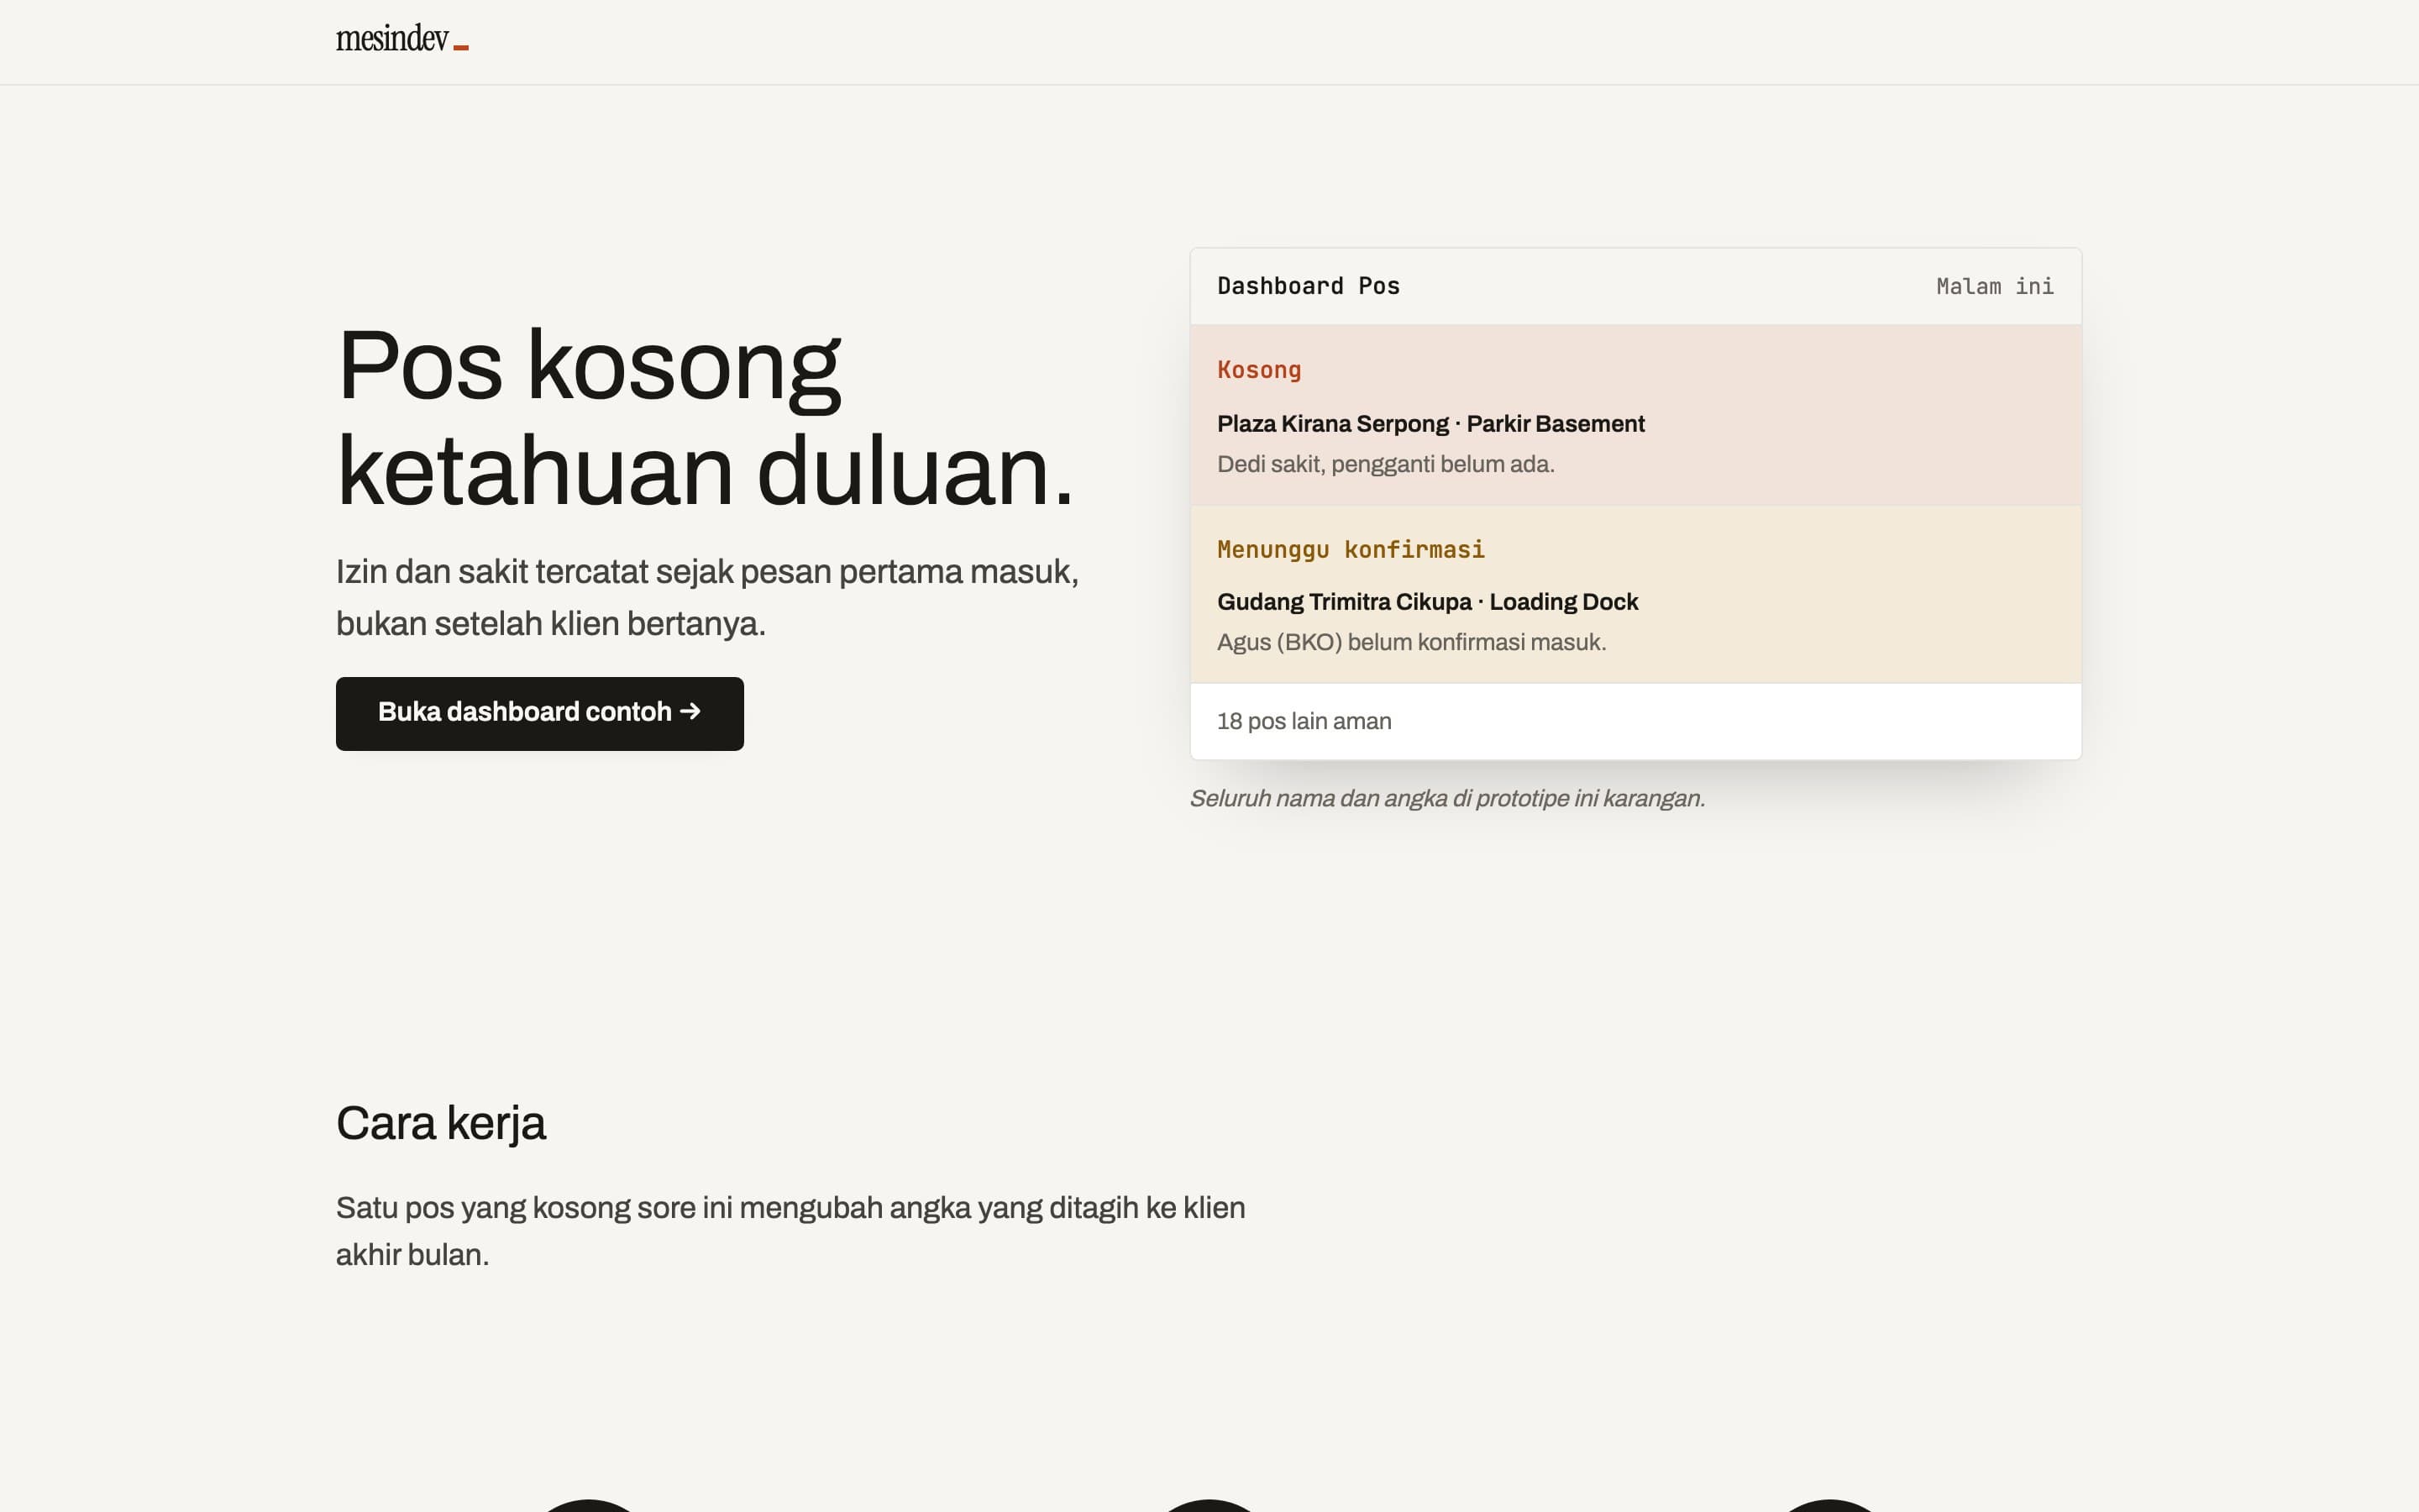Click the "Dashboard Pos" card title
The width and height of the screenshot is (2419, 1512).
(x=1309, y=286)
